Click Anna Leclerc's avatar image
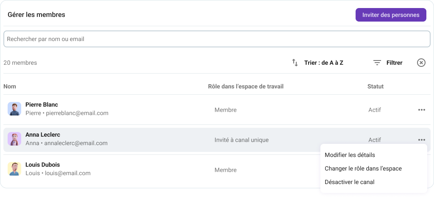Screen dimensions: 434x198 click(x=14, y=139)
